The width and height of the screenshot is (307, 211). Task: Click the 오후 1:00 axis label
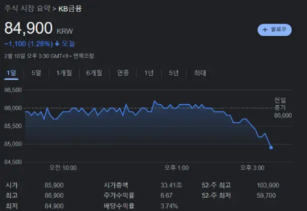click(177, 168)
